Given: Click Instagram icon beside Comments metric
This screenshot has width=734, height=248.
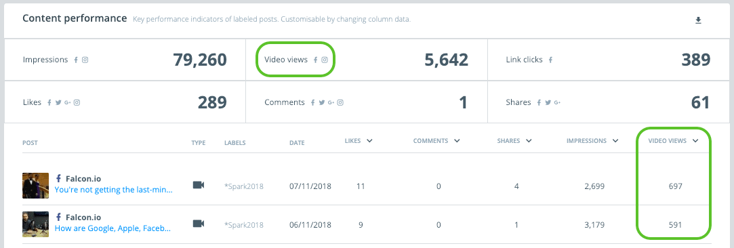Looking at the screenshot, I should pos(340,102).
